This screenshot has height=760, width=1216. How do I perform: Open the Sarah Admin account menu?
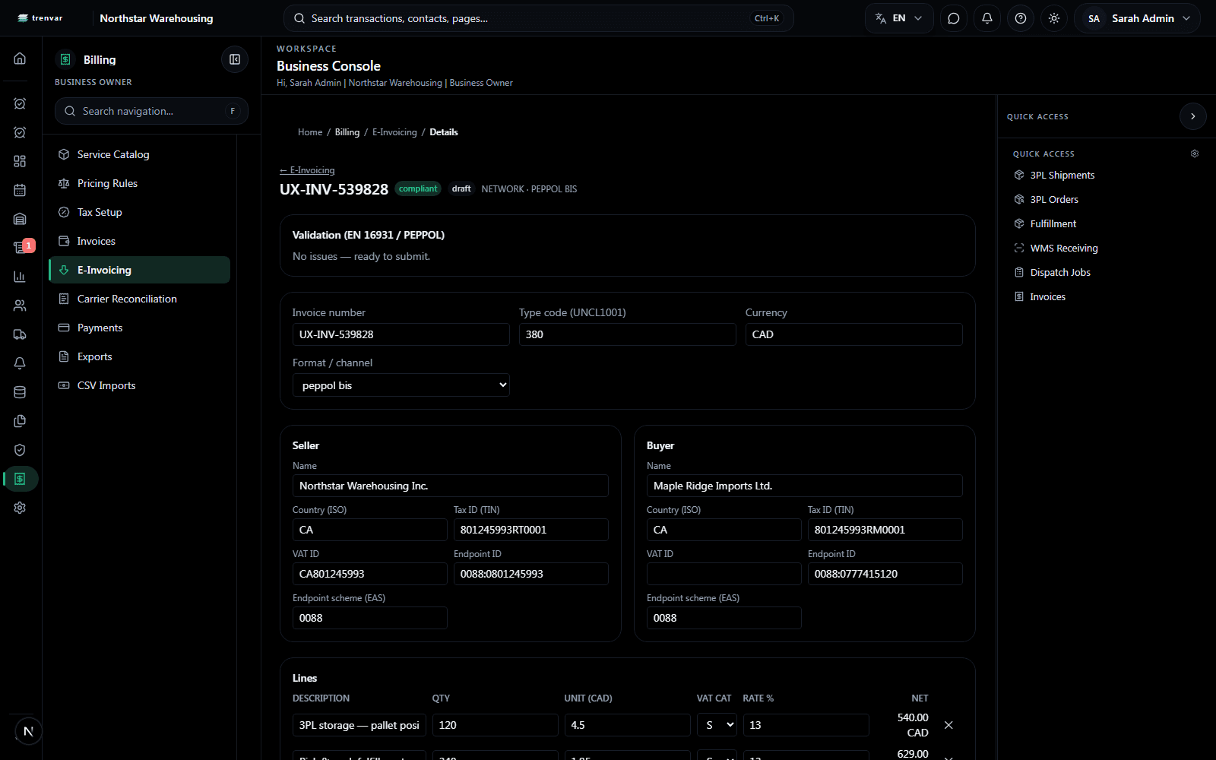(1137, 18)
